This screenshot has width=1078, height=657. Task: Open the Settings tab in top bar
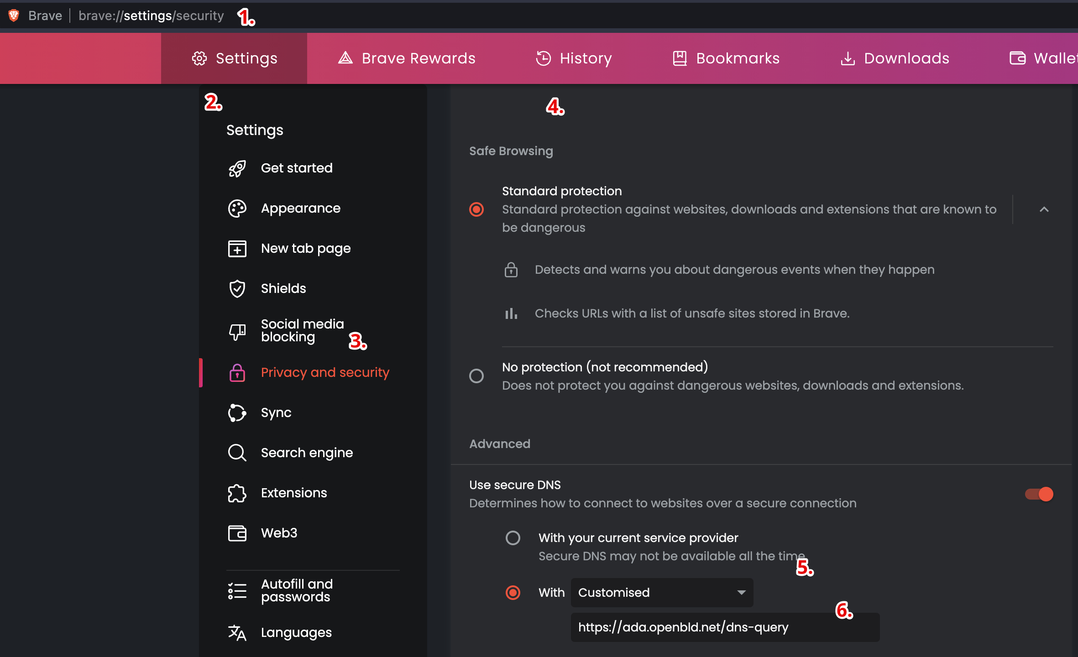click(x=234, y=58)
